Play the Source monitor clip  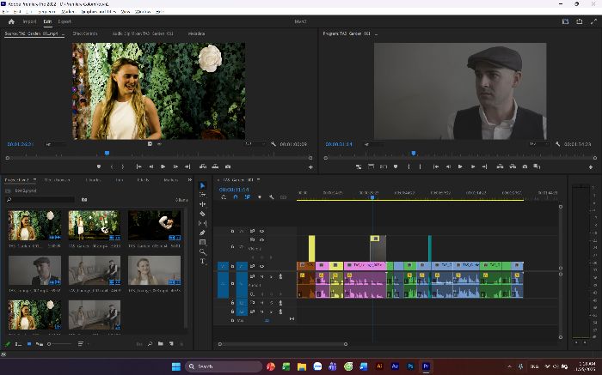pyautogui.click(x=163, y=166)
